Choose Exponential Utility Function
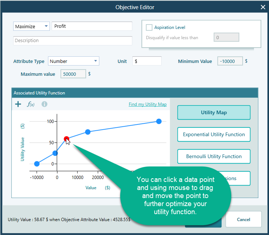The width and height of the screenshot is (269, 235). 214,134
